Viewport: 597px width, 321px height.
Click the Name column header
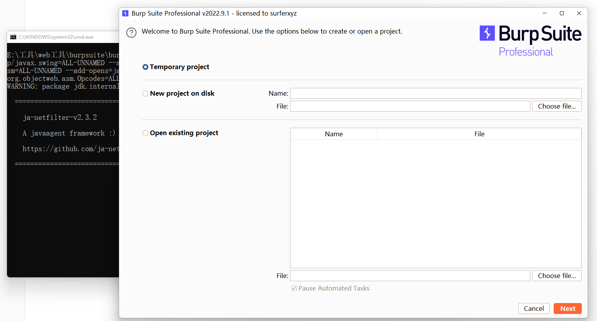(334, 134)
